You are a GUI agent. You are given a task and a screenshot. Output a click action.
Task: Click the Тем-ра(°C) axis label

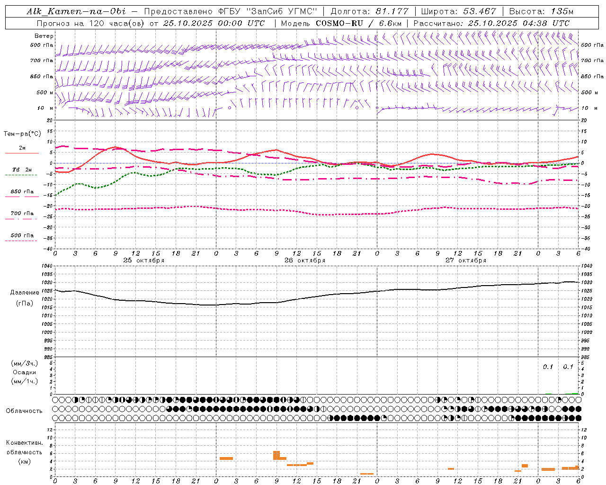pyautogui.click(x=22, y=134)
